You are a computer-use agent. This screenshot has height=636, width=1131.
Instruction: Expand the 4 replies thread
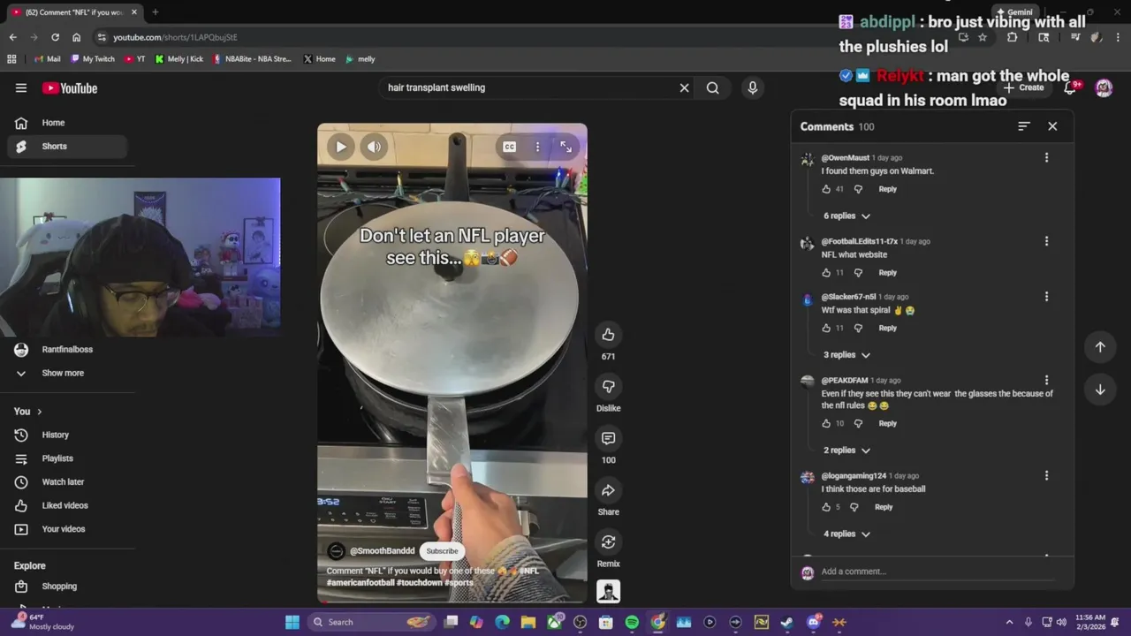pyautogui.click(x=846, y=534)
